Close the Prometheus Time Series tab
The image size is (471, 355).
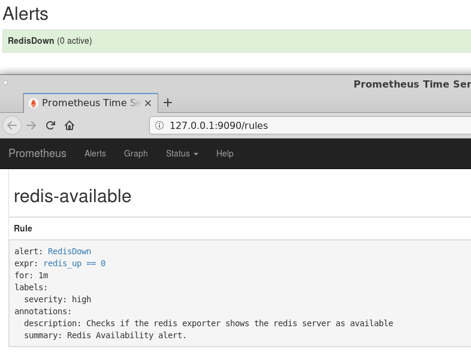pos(148,103)
